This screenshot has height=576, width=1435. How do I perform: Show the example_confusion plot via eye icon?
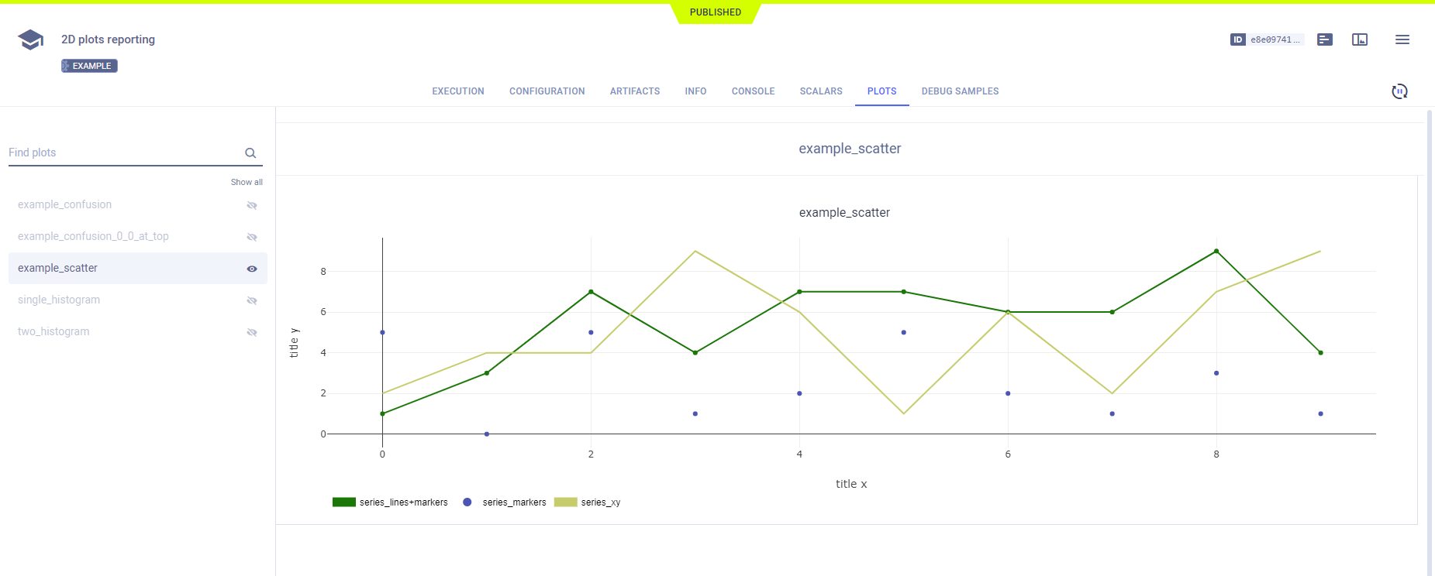click(252, 205)
